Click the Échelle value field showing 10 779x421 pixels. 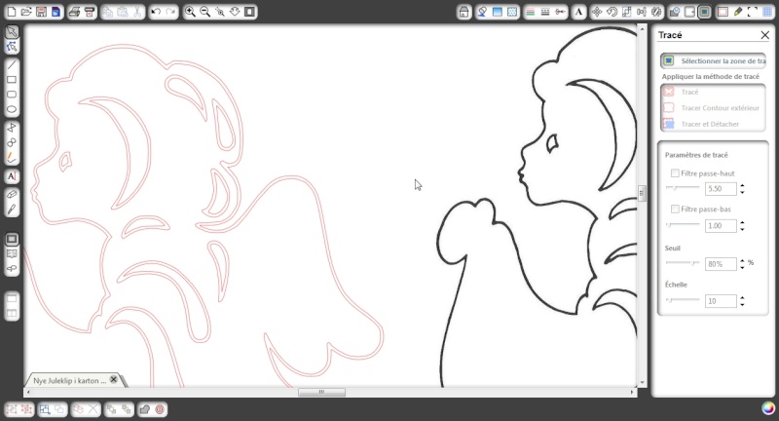[x=721, y=301]
